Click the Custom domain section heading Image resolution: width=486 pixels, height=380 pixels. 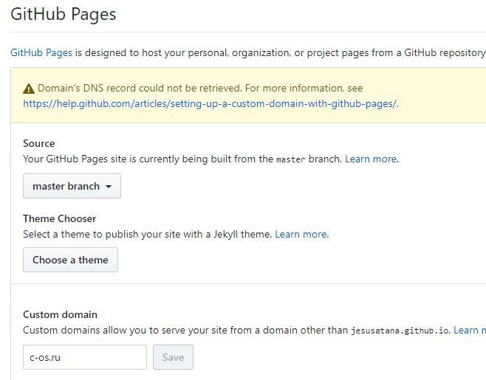click(x=60, y=314)
